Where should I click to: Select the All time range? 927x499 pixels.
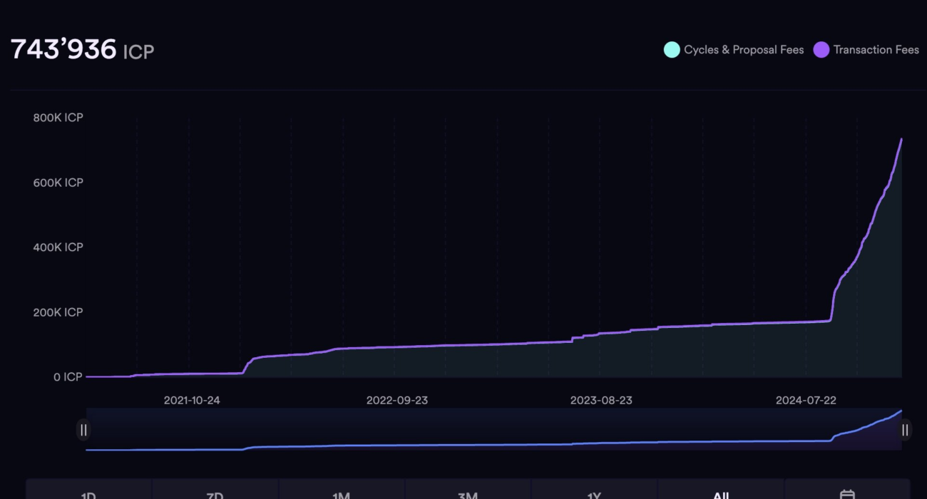(x=720, y=494)
